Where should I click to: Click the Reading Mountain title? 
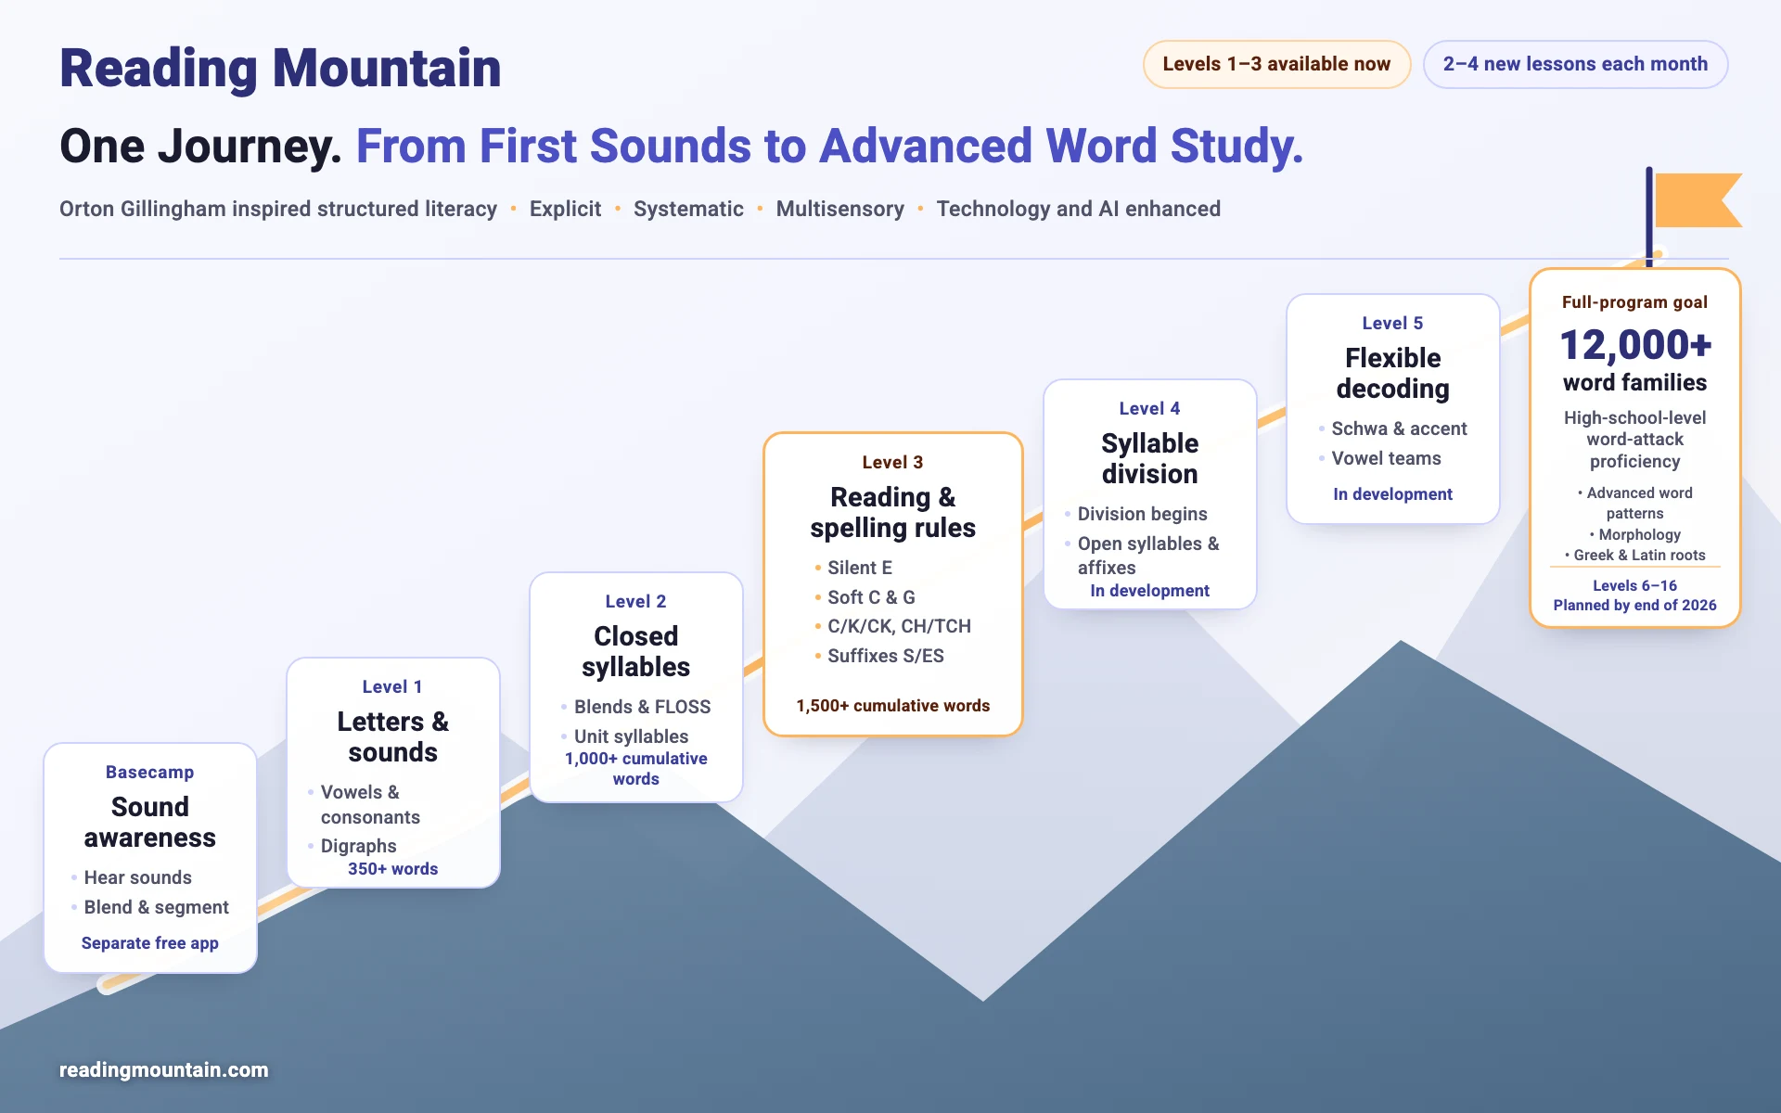(280, 69)
